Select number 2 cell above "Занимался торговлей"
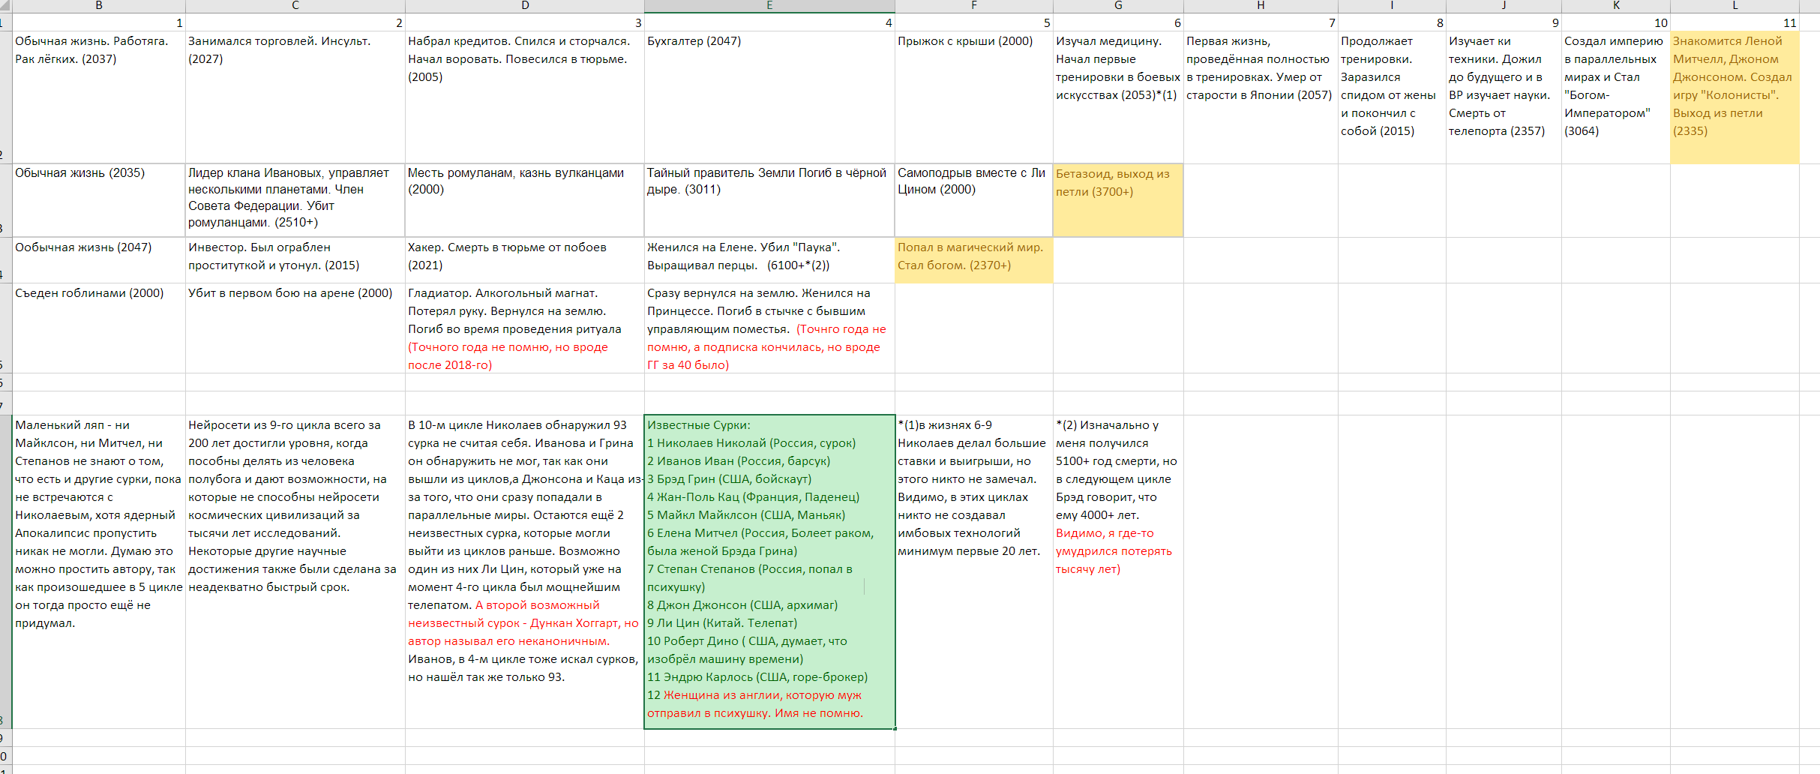 point(295,22)
